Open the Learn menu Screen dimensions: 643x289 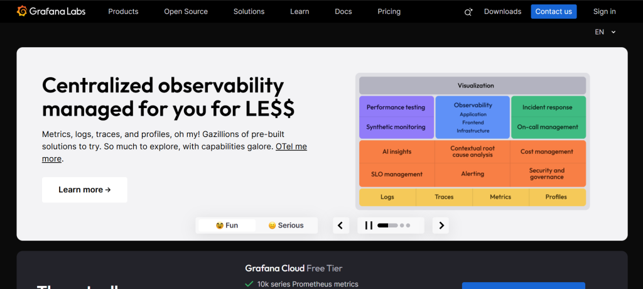tap(300, 11)
